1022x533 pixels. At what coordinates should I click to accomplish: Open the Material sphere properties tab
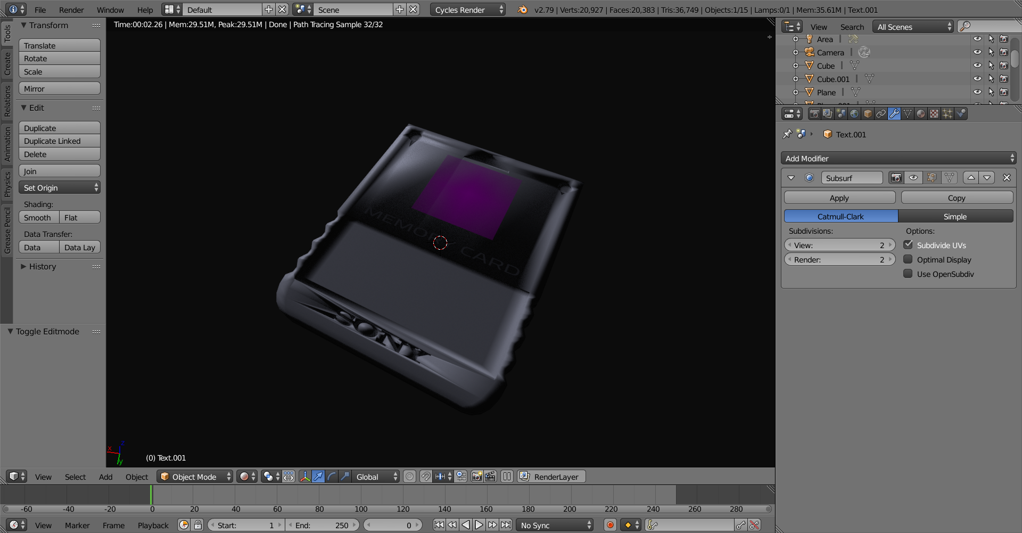coord(921,113)
